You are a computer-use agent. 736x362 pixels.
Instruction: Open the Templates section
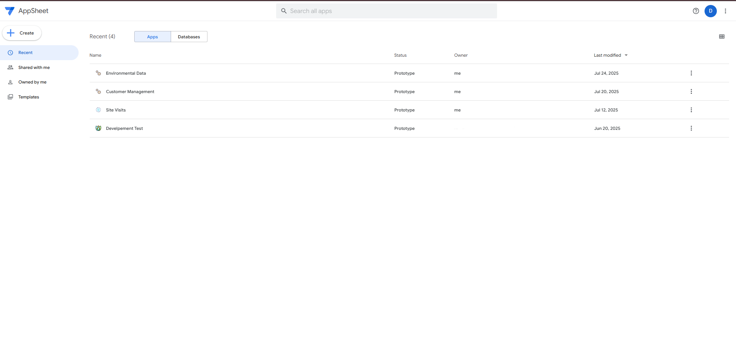click(28, 97)
